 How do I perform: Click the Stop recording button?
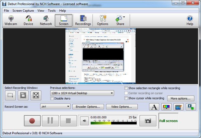pos(68,121)
